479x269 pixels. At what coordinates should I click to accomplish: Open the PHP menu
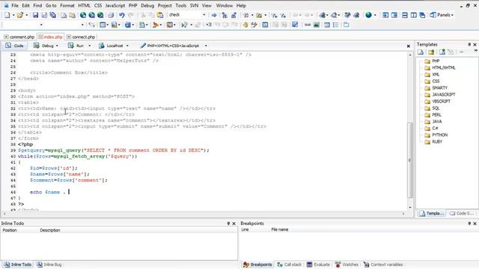[x=133, y=5]
